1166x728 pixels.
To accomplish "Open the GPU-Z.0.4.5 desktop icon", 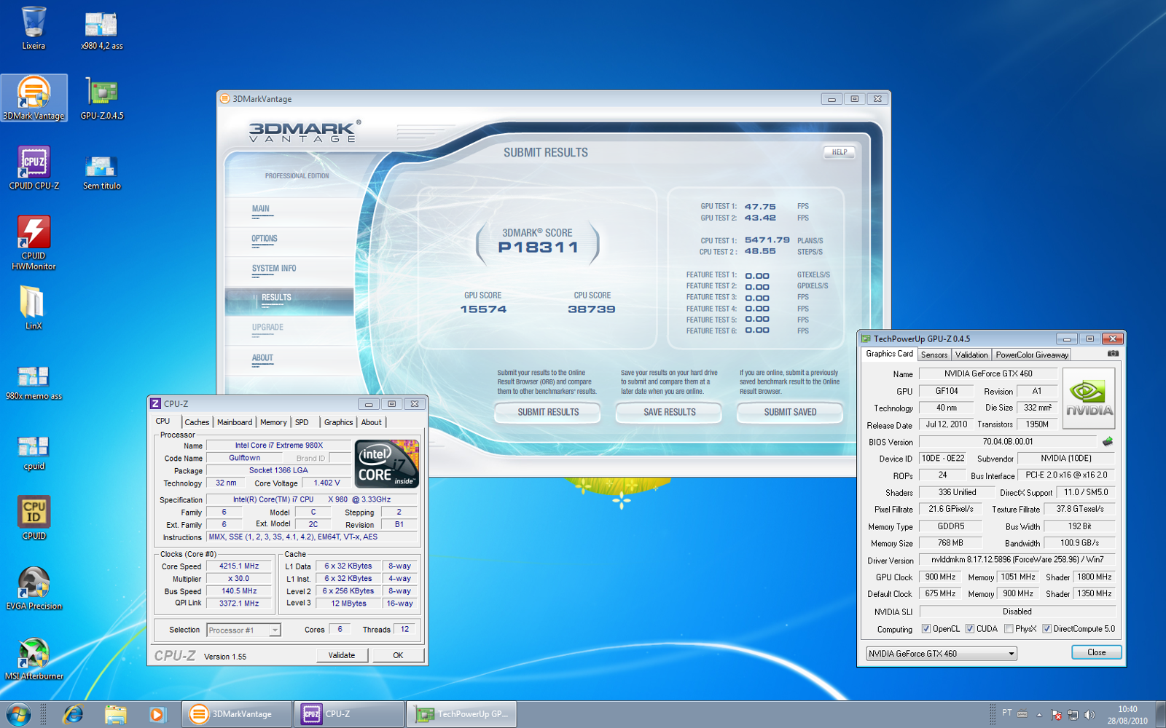I will click(102, 98).
